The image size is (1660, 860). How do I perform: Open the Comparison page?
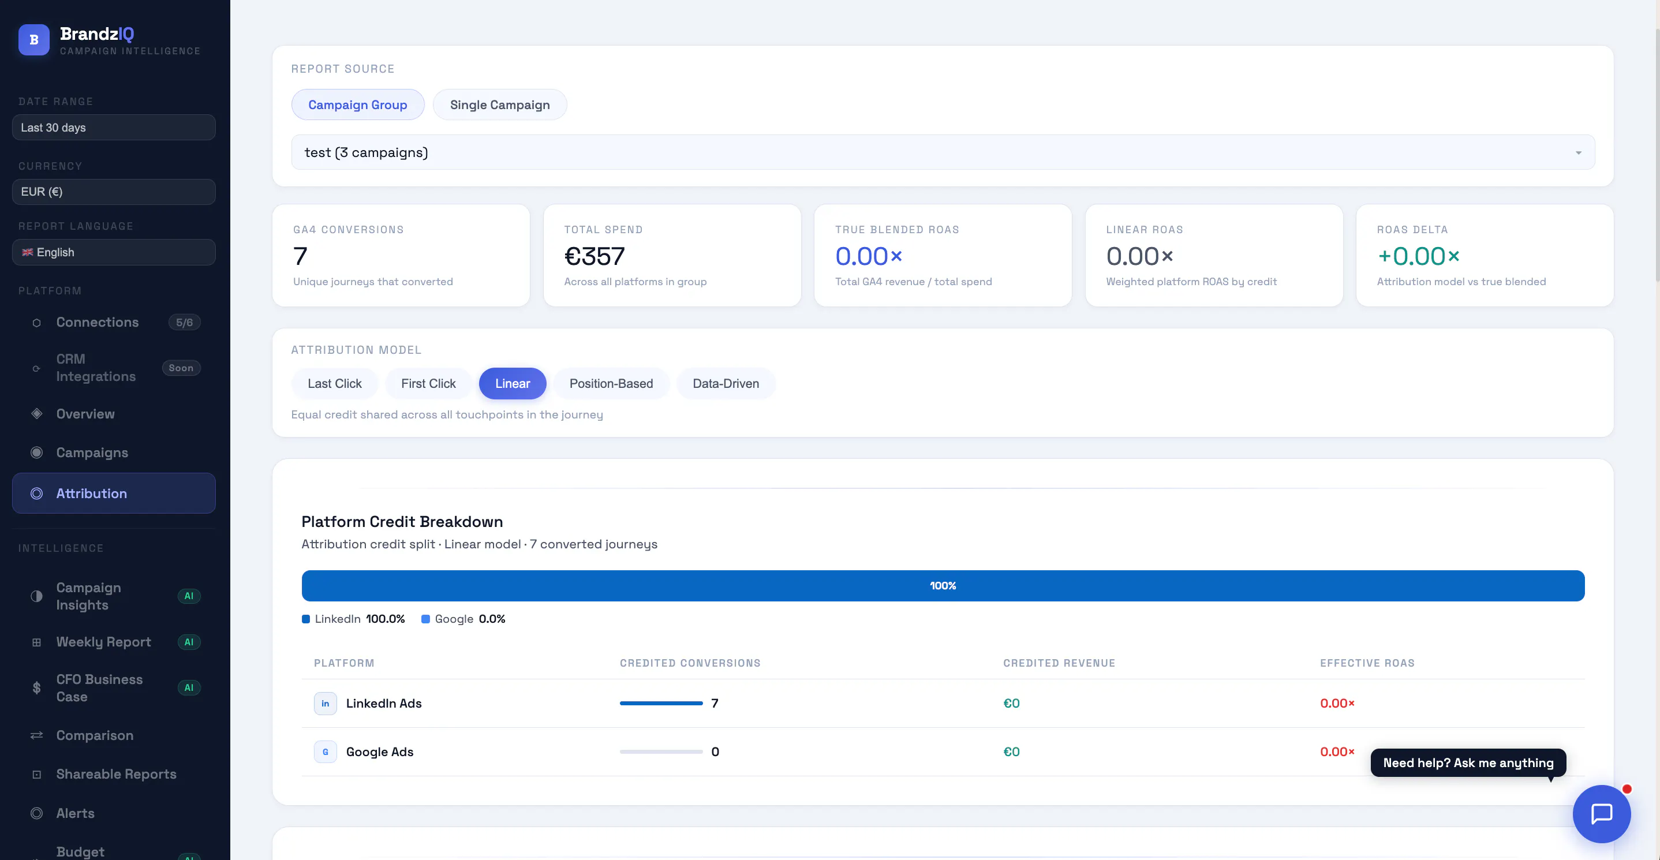[x=114, y=736]
